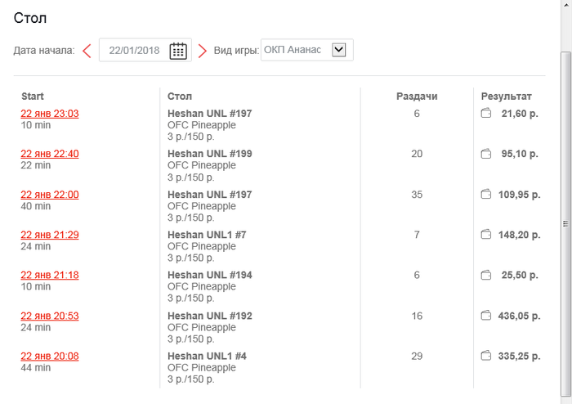Click wallet icon beside 21,60 р. result
Viewport: 572px width, 404px height.
486,113
